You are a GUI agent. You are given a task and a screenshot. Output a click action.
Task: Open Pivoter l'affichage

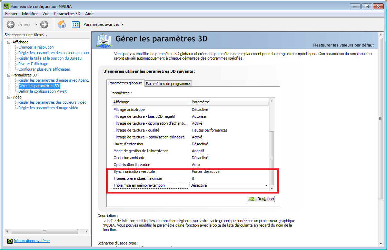pos(33,64)
